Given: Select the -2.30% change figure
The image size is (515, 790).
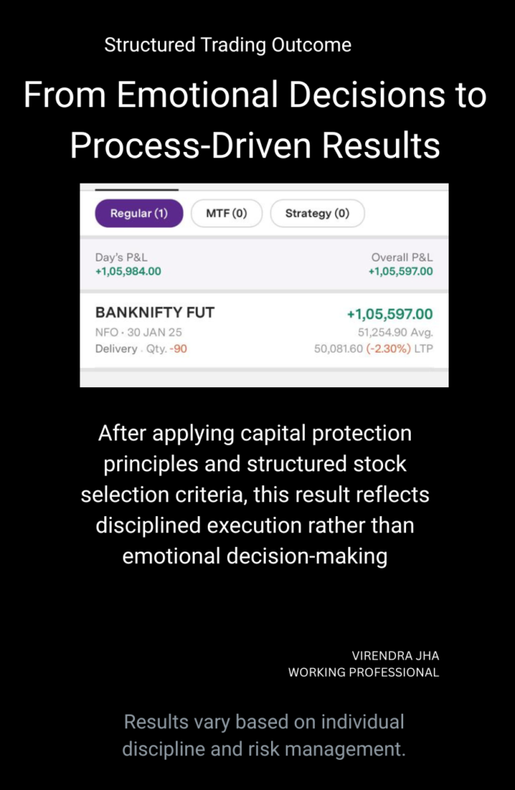Looking at the screenshot, I should pos(399,349).
